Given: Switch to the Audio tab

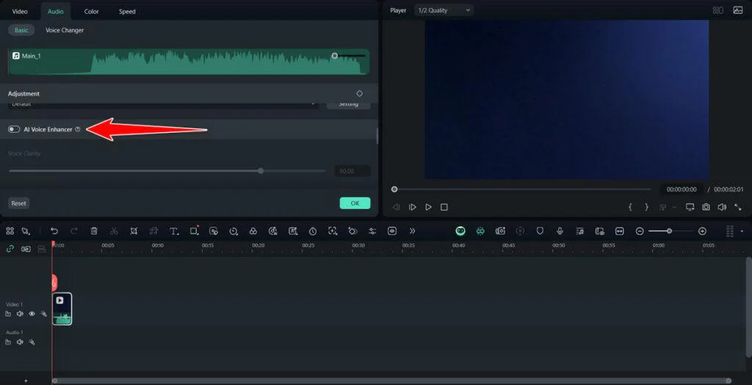Looking at the screenshot, I should pyautogui.click(x=56, y=11).
